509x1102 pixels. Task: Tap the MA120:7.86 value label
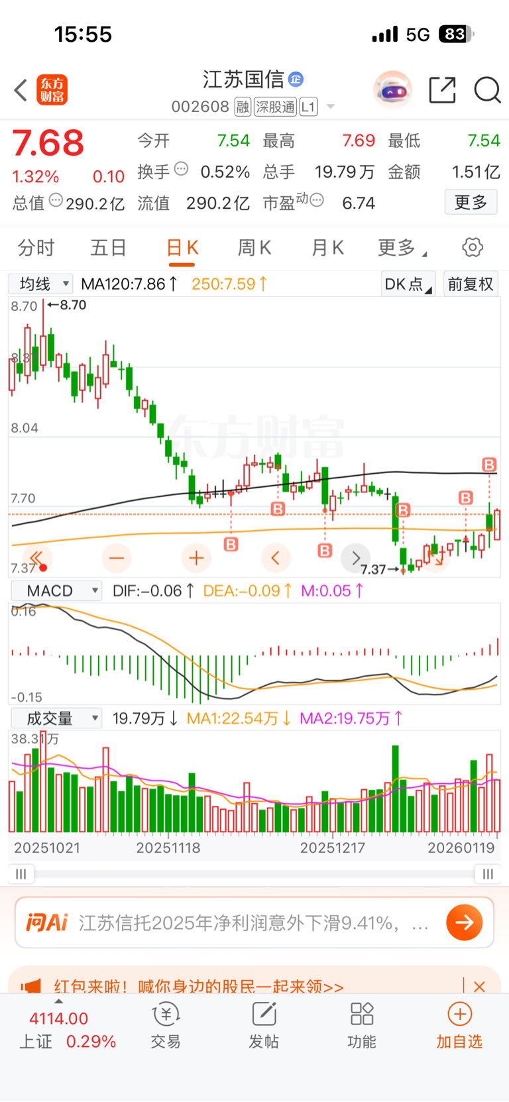129,284
